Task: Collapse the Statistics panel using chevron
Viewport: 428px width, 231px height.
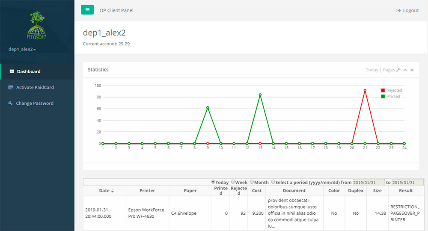Action: tap(405, 70)
